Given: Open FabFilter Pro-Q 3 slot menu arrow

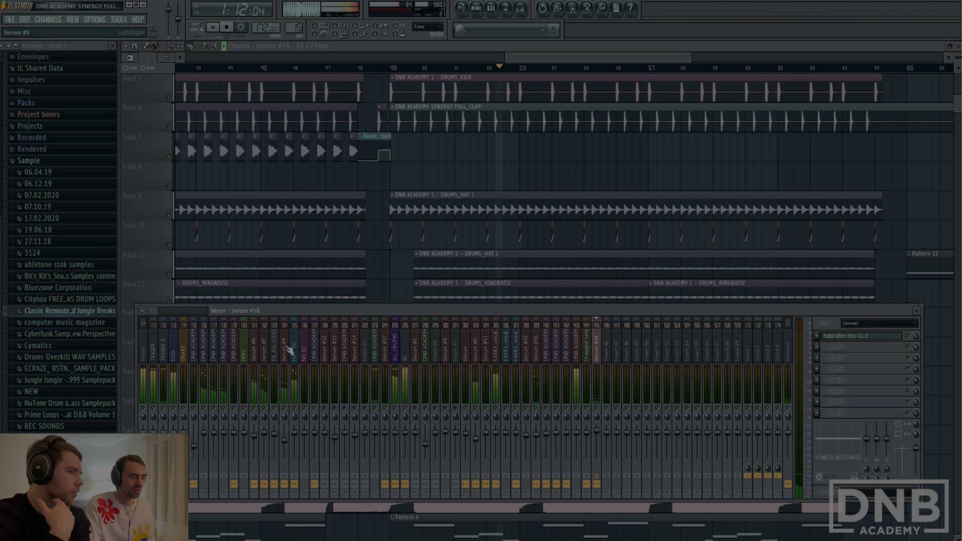Looking at the screenshot, I should click(817, 336).
